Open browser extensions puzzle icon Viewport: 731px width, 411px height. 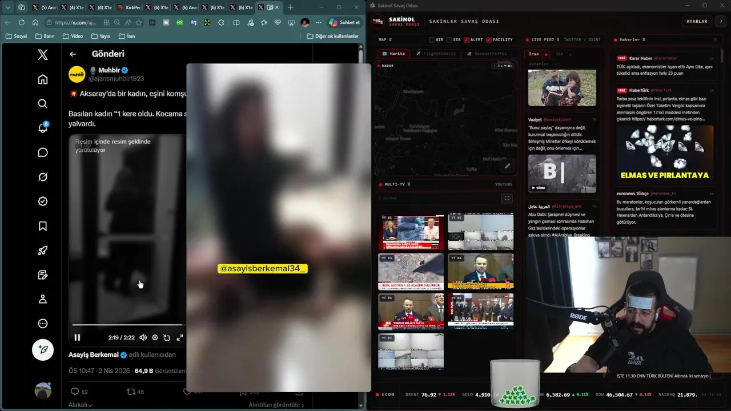tap(221, 22)
